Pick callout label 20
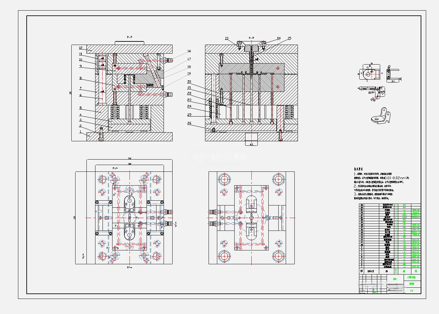 189,82
